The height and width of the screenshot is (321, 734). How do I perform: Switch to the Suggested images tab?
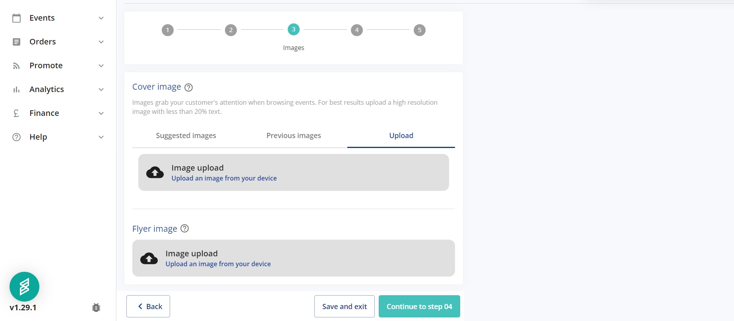(x=186, y=136)
